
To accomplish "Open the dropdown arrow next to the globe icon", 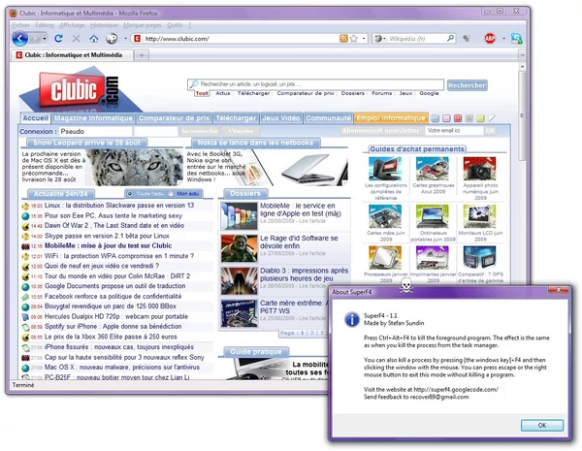I will tap(125, 38).
